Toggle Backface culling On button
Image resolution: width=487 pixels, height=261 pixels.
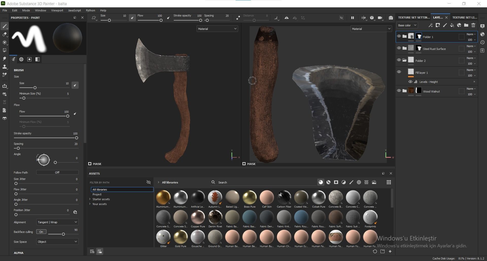pos(41,232)
